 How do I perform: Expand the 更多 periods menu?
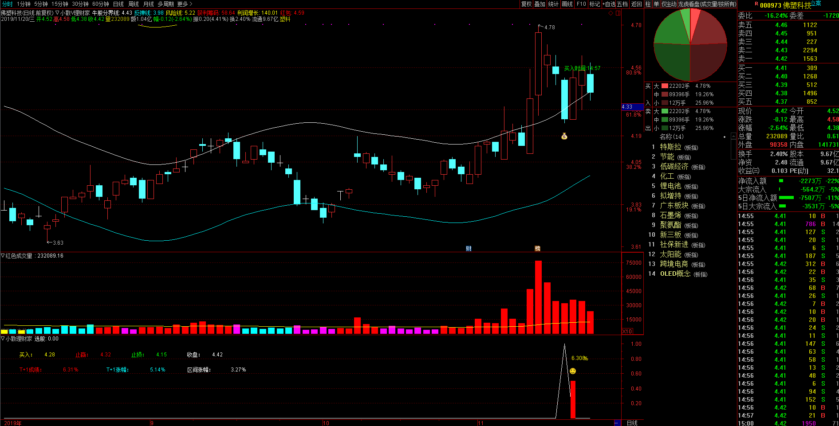pyautogui.click(x=185, y=4)
